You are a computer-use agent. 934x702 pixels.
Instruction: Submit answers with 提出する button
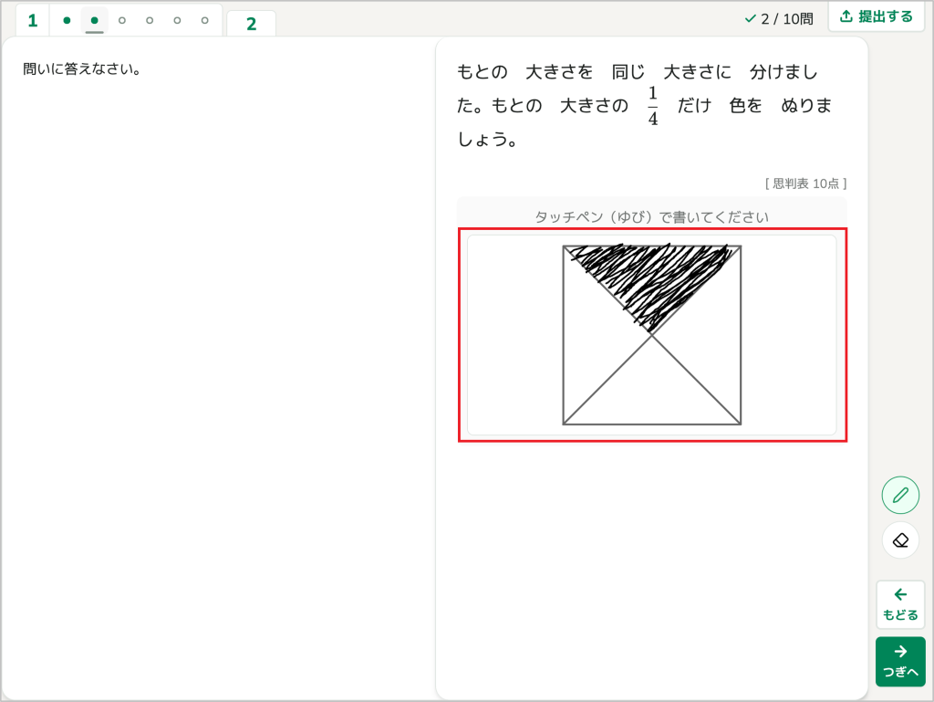[x=877, y=16]
